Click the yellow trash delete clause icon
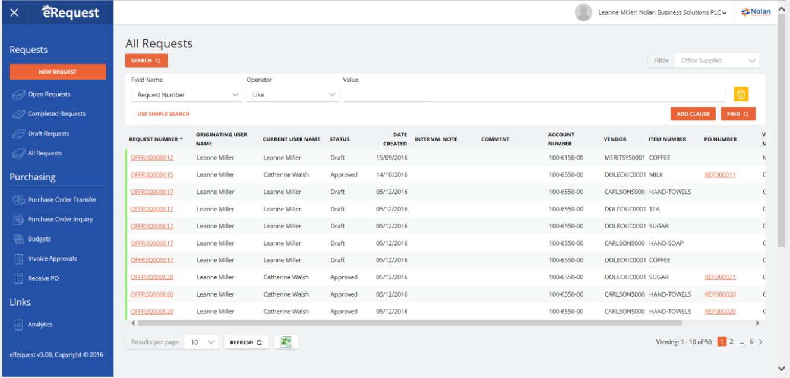 741,94
